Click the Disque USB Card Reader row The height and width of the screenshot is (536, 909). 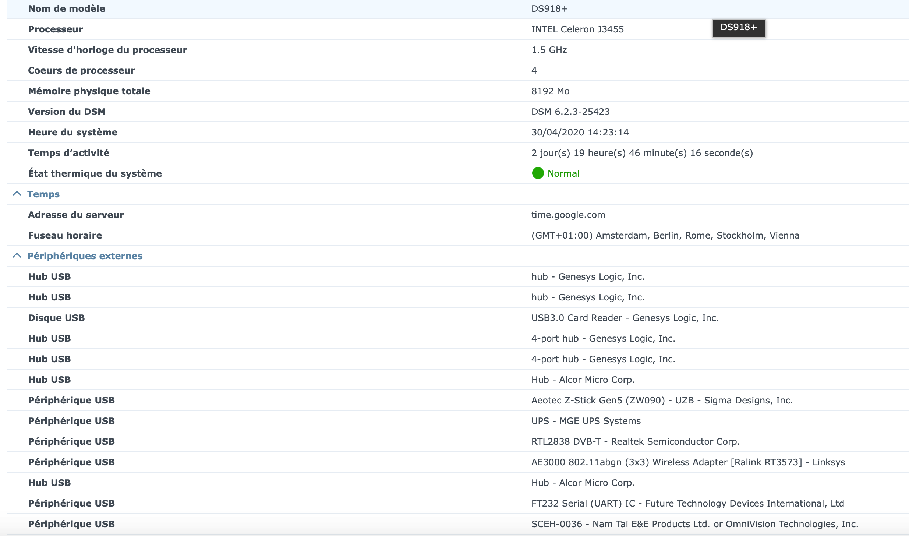pos(625,318)
